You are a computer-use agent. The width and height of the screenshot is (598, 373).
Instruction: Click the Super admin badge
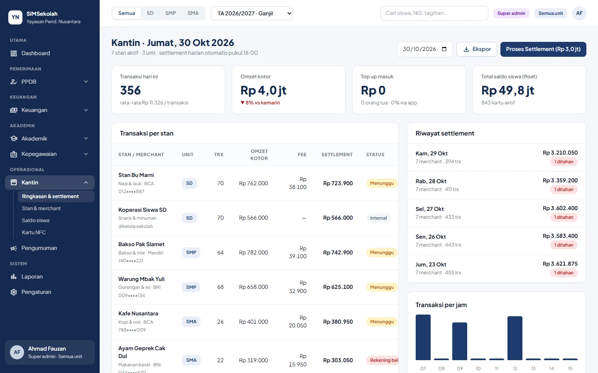[511, 13]
